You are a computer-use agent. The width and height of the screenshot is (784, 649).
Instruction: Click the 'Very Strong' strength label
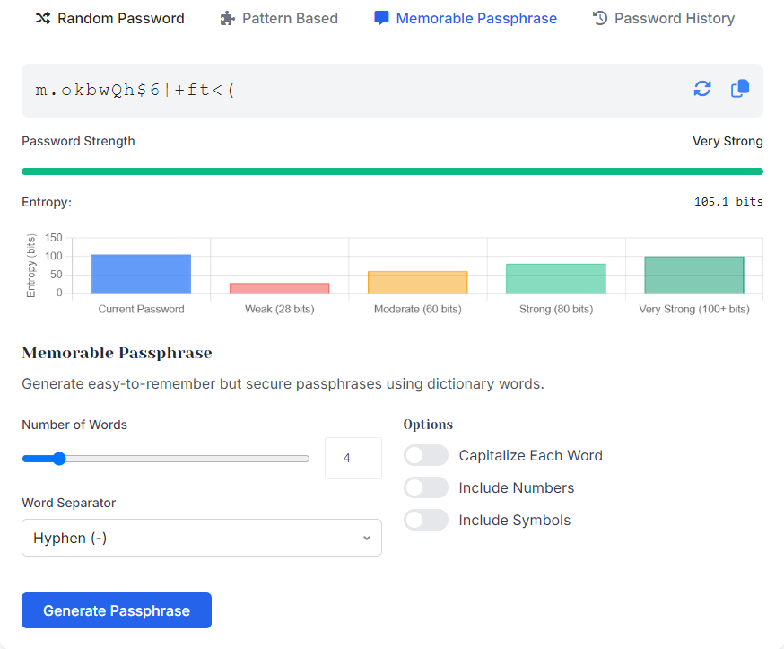click(x=727, y=141)
